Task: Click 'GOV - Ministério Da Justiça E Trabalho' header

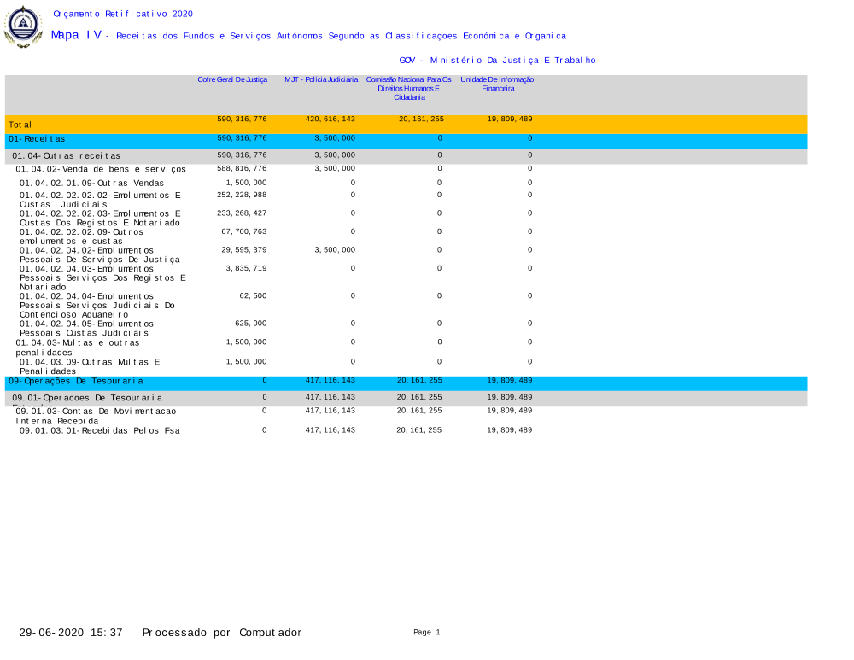Action: point(497,61)
